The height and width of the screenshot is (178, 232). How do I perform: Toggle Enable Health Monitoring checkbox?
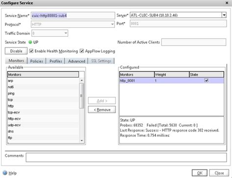pos(31,51)
